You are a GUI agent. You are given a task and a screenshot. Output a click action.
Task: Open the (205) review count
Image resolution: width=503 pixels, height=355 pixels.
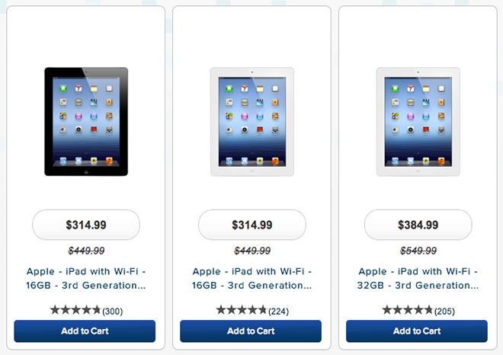444,312
